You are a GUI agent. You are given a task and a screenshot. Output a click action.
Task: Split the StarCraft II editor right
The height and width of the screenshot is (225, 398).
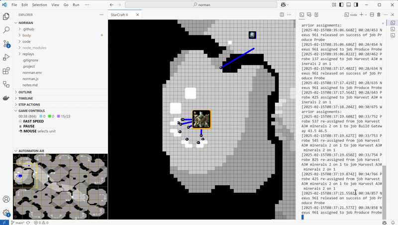pyautogui.click(x=282, y=15)
